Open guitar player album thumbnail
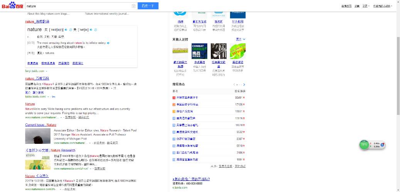Viewport: 400px width, 192px height. (x=218, y=51)
